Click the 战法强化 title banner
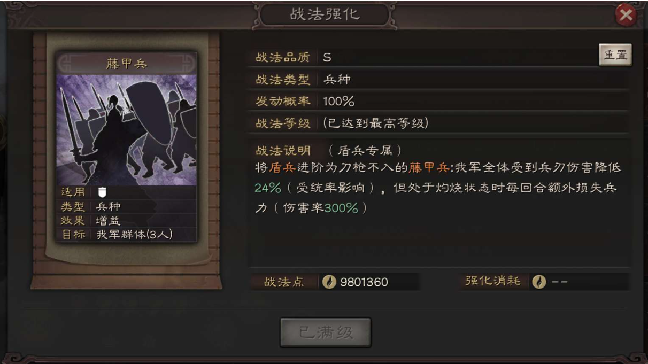The image size is (648, 364). point(325,15)
